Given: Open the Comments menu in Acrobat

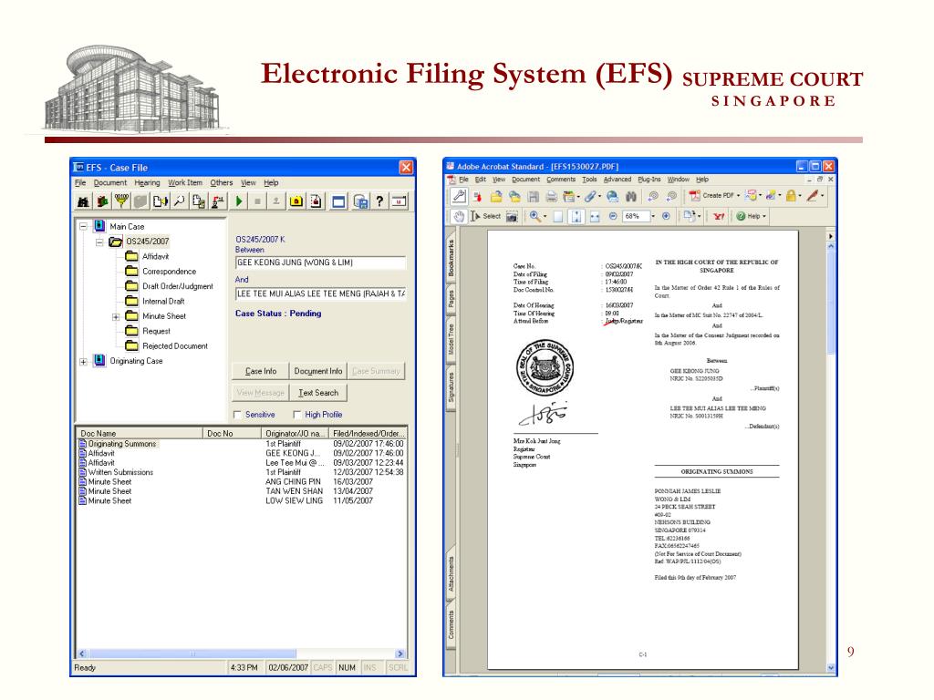Looking at the screenshot, I should click(x=561, y=180).
